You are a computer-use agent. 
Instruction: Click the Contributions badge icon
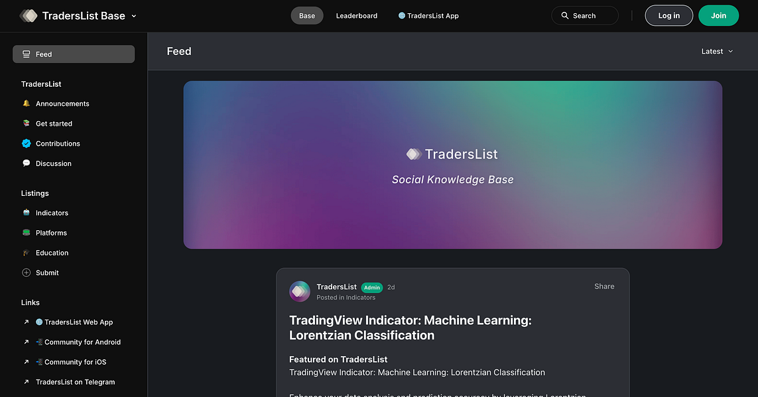(27, 144)
